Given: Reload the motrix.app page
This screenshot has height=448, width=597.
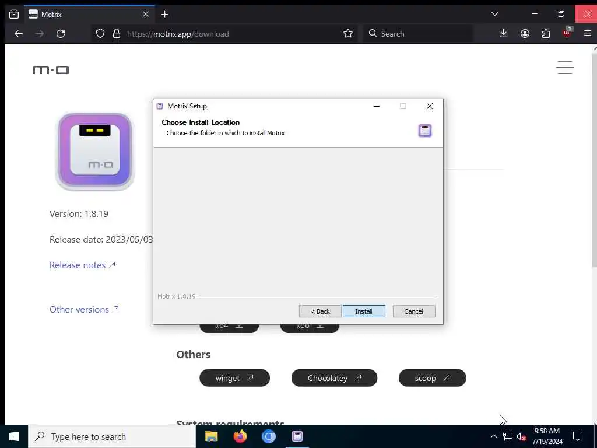Looking at the screenshot, I should pos(61,34).
